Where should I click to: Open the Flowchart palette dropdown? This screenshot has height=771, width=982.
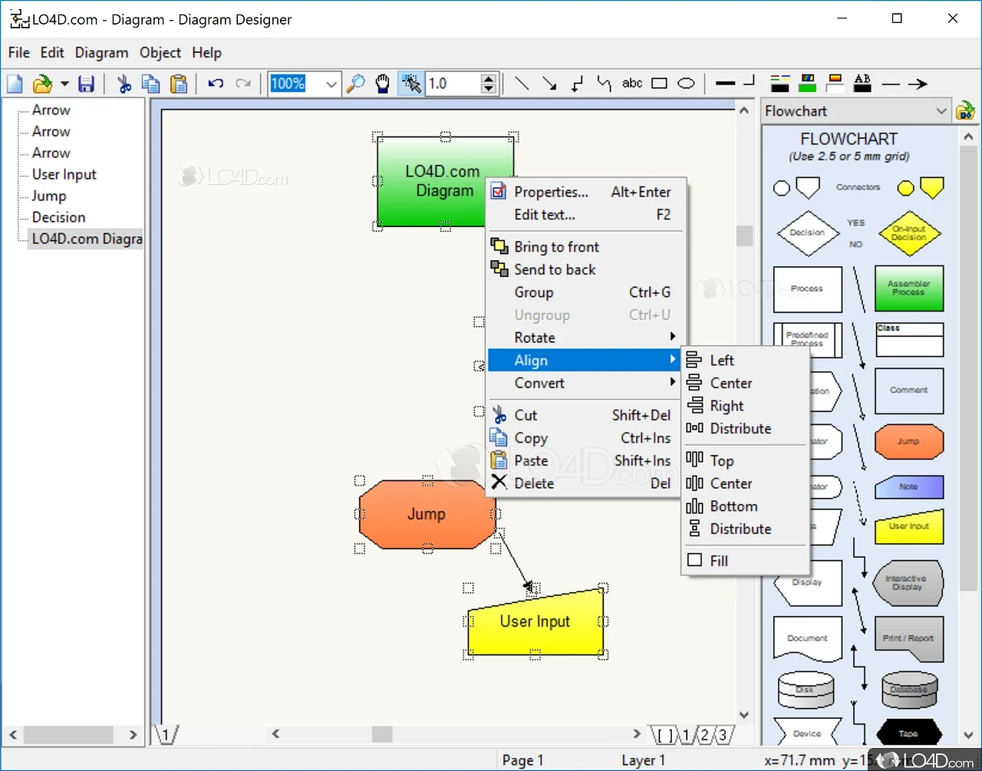941,111
